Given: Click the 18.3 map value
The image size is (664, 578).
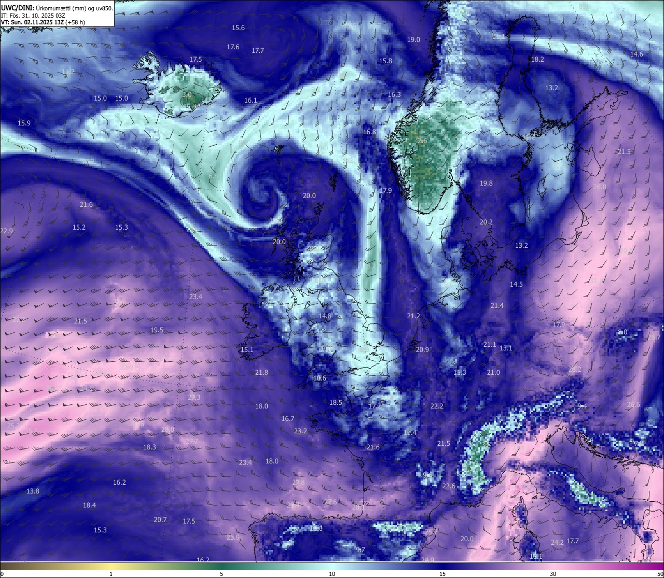Looking at the screenshot, I should [149, 447].
